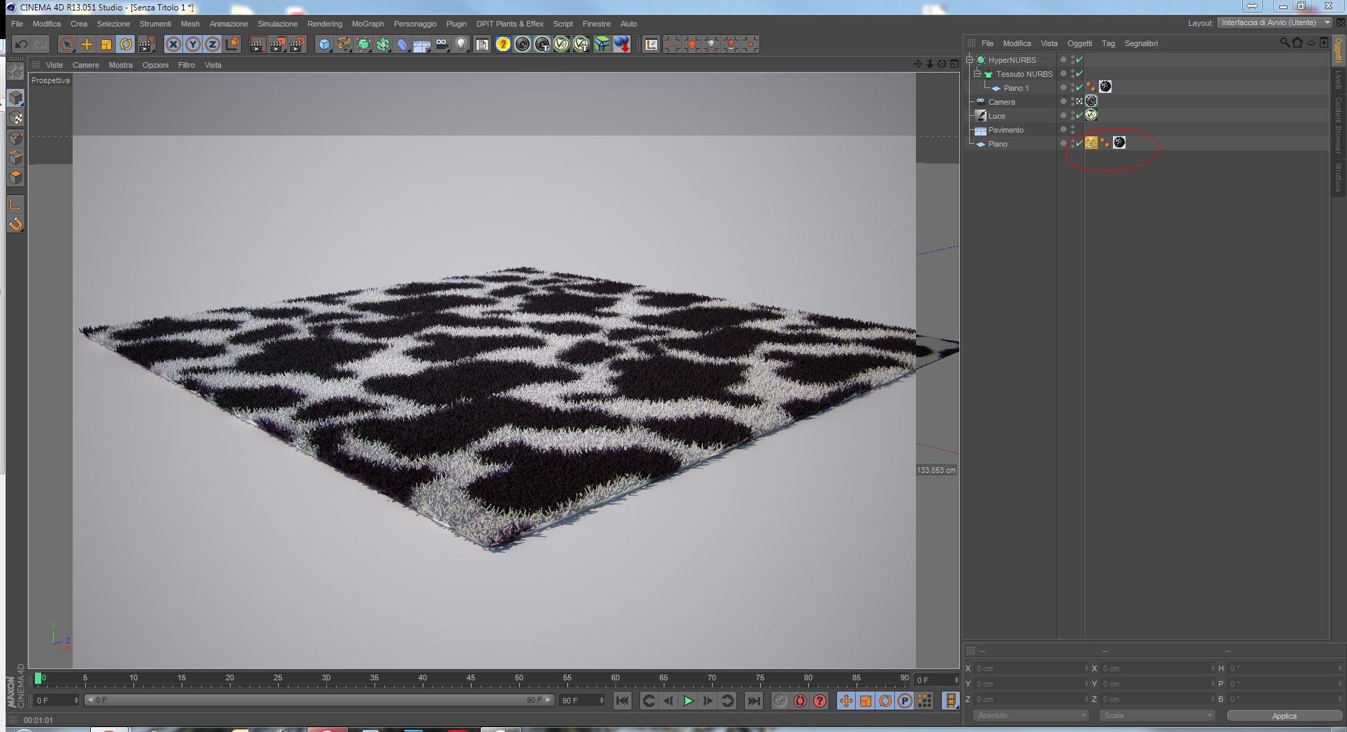Image resolution: width=1347 pixels, height=732 pixels.
Task: Collapse the Tessuto NURBS tree node
Action: pyautogui.click(x=977, y=74)
